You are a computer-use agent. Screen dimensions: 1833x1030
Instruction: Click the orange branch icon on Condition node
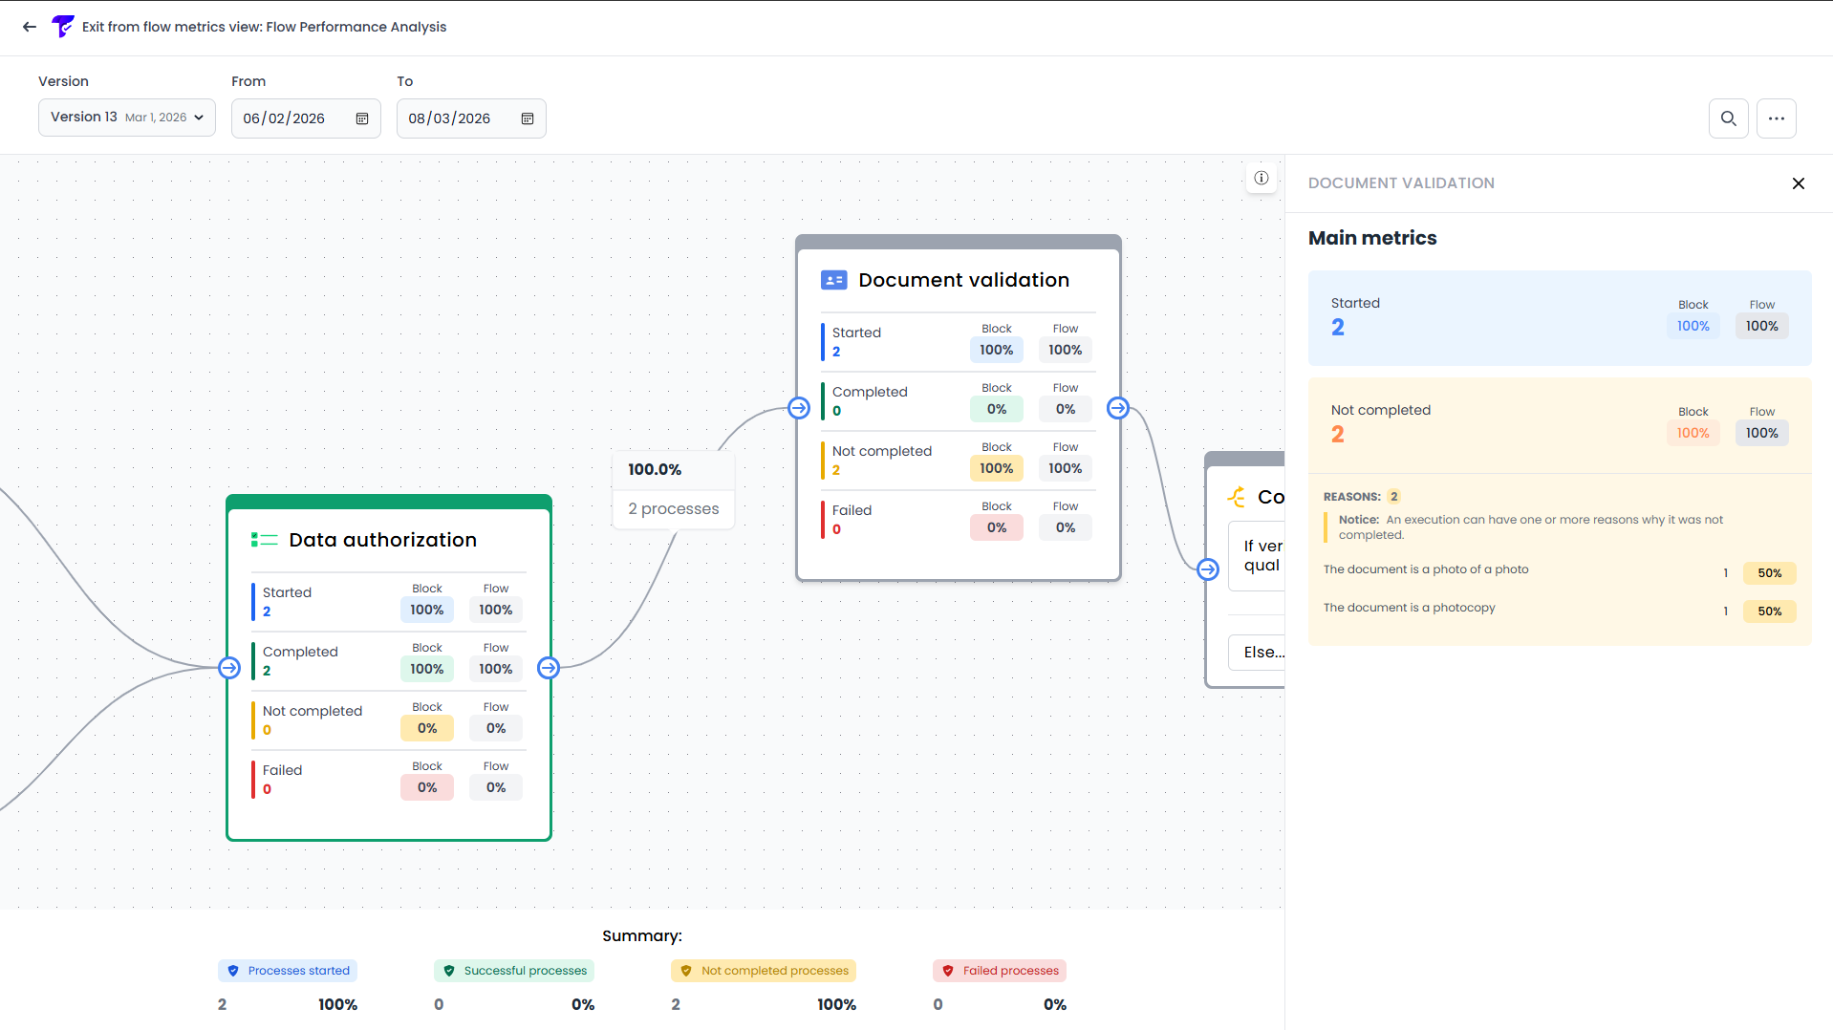coord(1236,496)
